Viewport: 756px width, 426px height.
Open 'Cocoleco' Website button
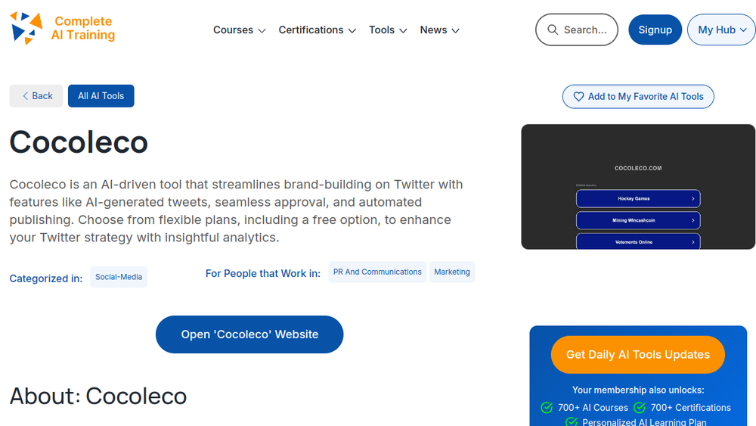point(249,334)
